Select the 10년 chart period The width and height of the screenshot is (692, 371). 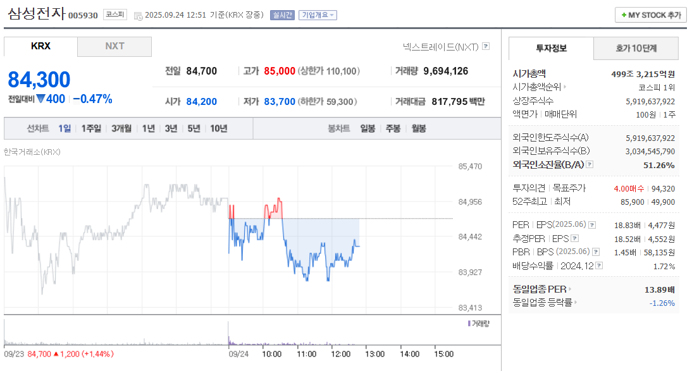click(218, 128)
